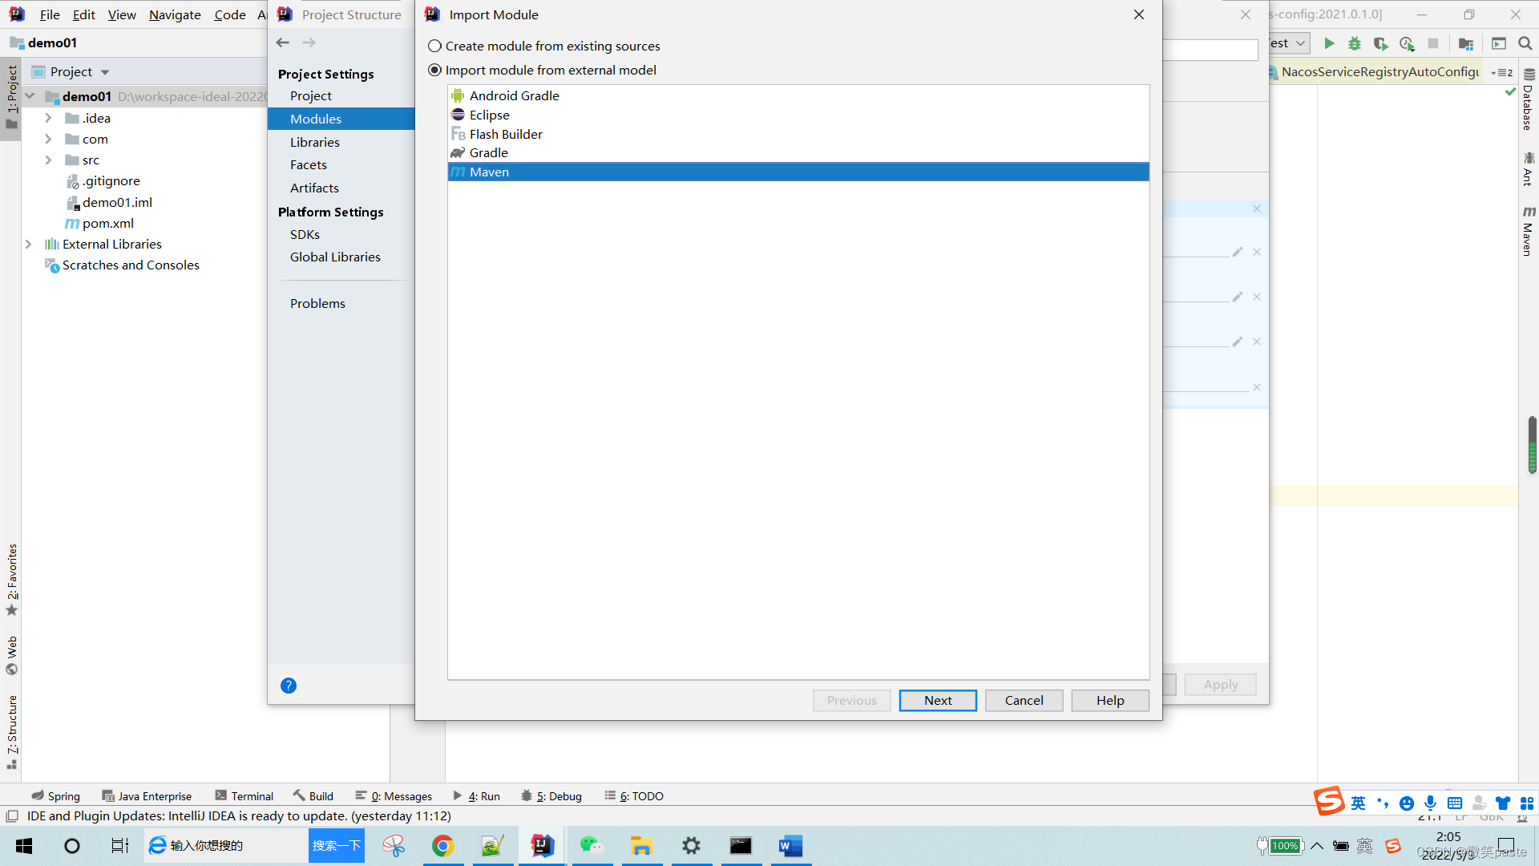Image resolution: width=1539 pixels, height=866 pixels.
Task: Click the forward arrow in Project Structure
Action: [x=309, y=42]
